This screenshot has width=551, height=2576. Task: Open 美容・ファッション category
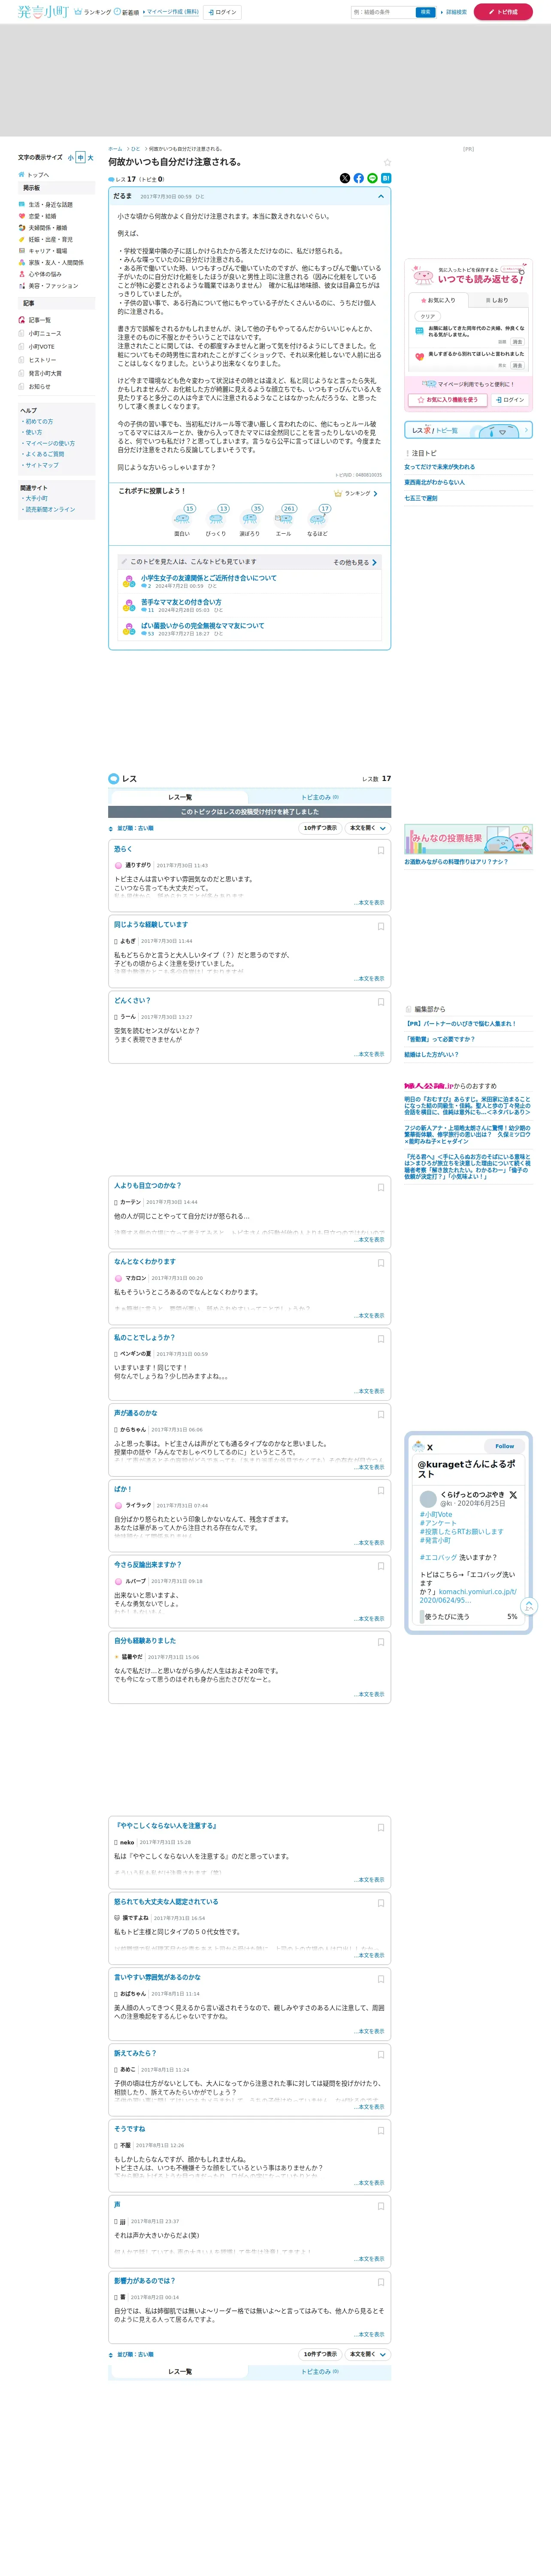click(x=48, y=286)
